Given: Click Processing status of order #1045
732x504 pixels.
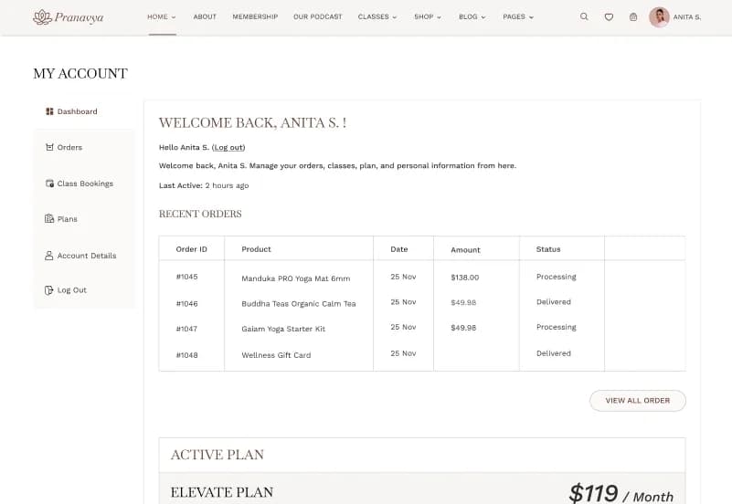Looking at the screenshot, I should click(x=557, y=277).
